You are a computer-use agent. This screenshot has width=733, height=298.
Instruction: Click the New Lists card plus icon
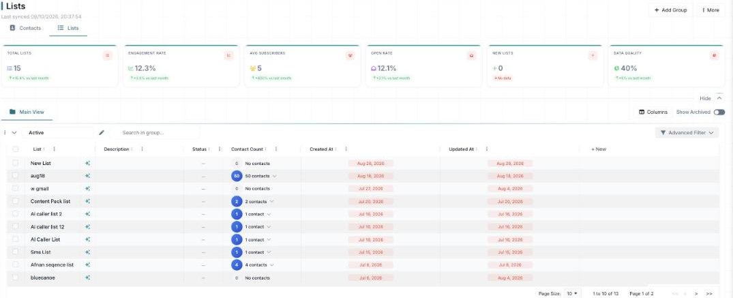(x=593, y=56)
